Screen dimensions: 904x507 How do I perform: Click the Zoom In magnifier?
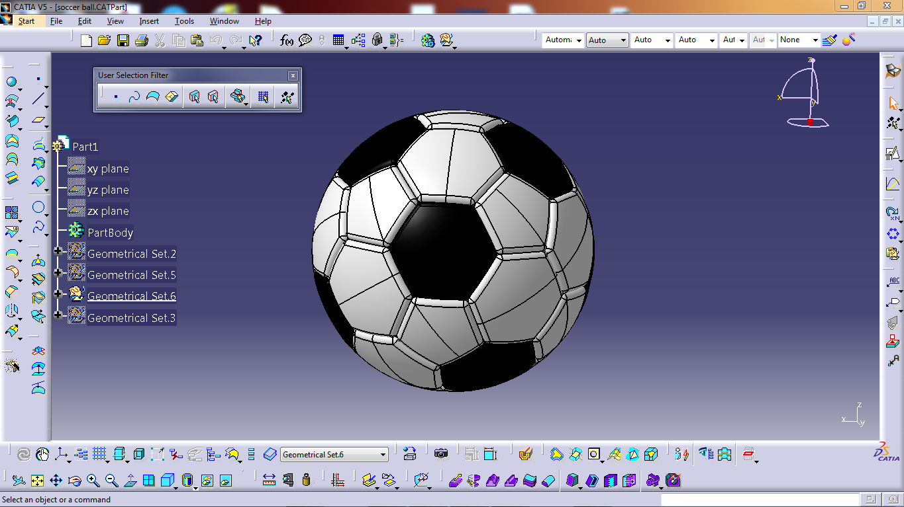tap(93, 481)
